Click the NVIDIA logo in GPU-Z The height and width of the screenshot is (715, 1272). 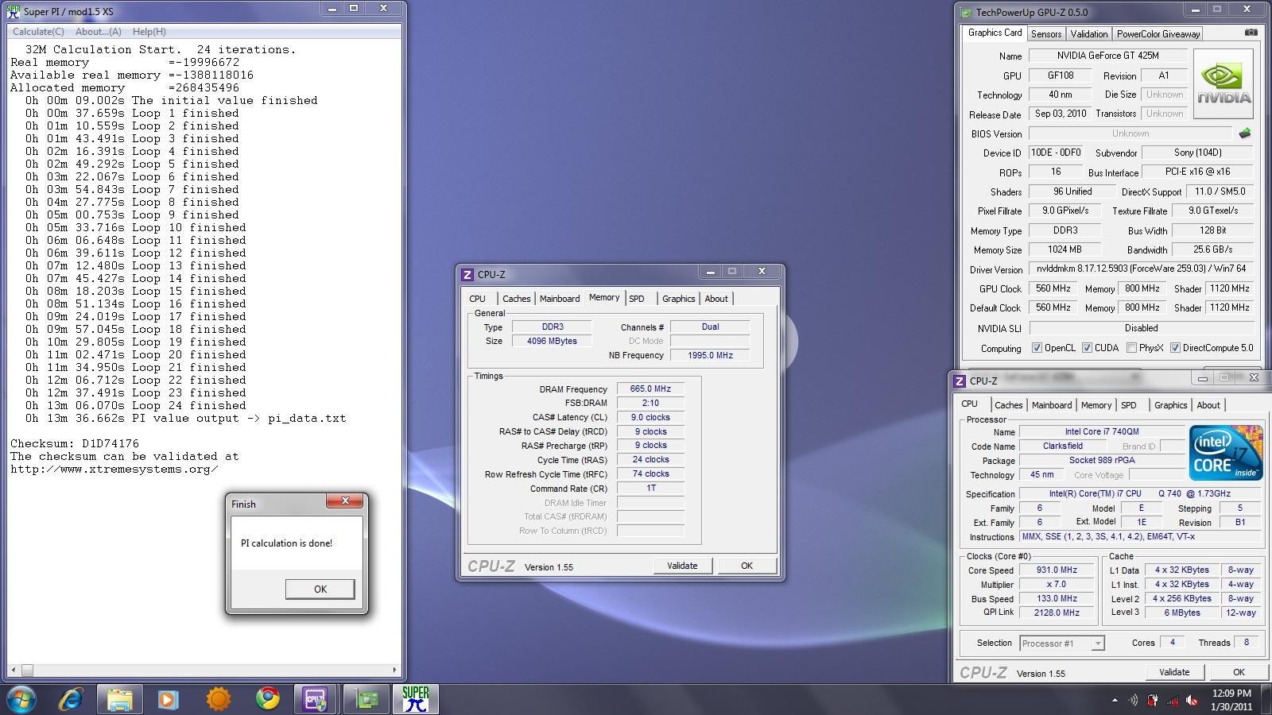click(1224, 84)
